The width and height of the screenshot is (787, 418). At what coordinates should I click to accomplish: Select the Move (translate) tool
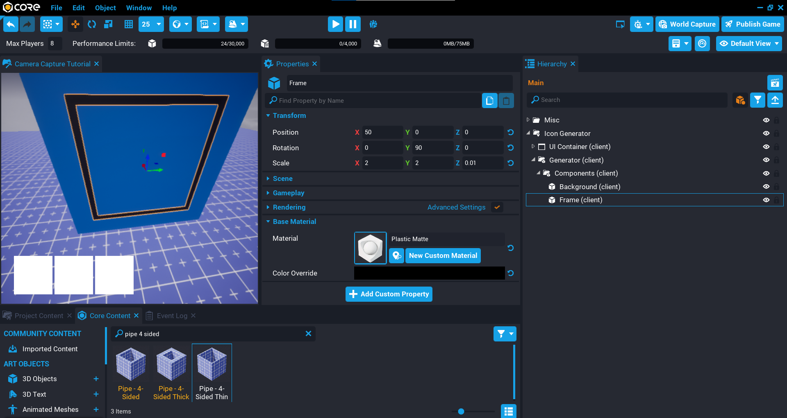pos(75,24)
